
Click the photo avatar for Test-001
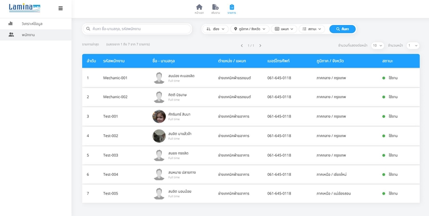[x=159, y=116]
